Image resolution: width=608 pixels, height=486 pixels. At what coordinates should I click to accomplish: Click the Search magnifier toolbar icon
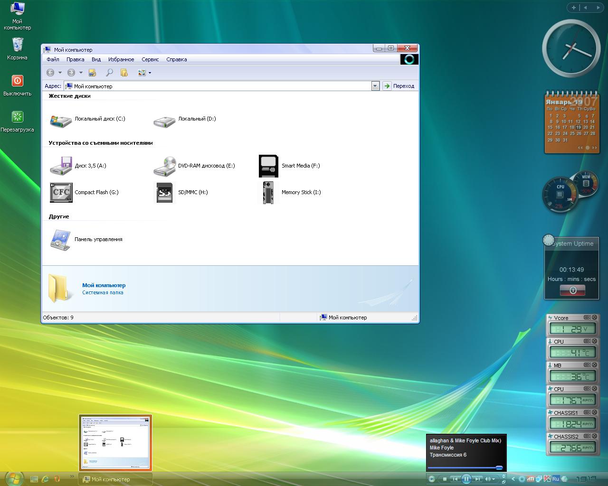[x=109, y=73]
